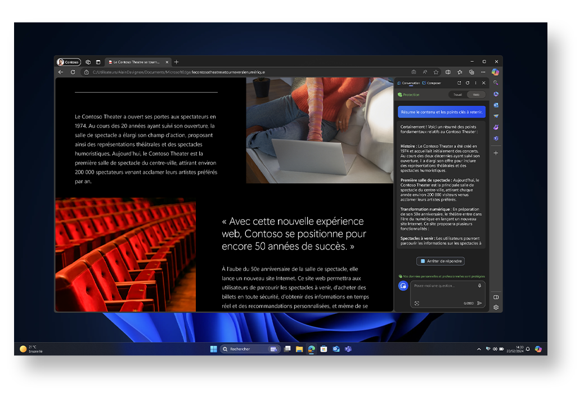This screenshot has width=584, height=406.
Task: Open sidebar settings gear
Action: tap(496, 308)
